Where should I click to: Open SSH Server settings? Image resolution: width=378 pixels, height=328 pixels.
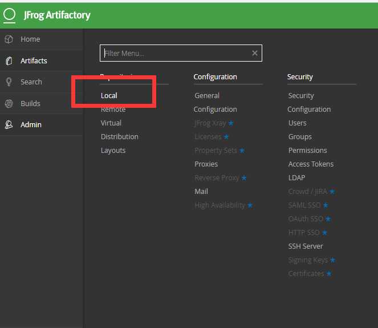[306, 246]
